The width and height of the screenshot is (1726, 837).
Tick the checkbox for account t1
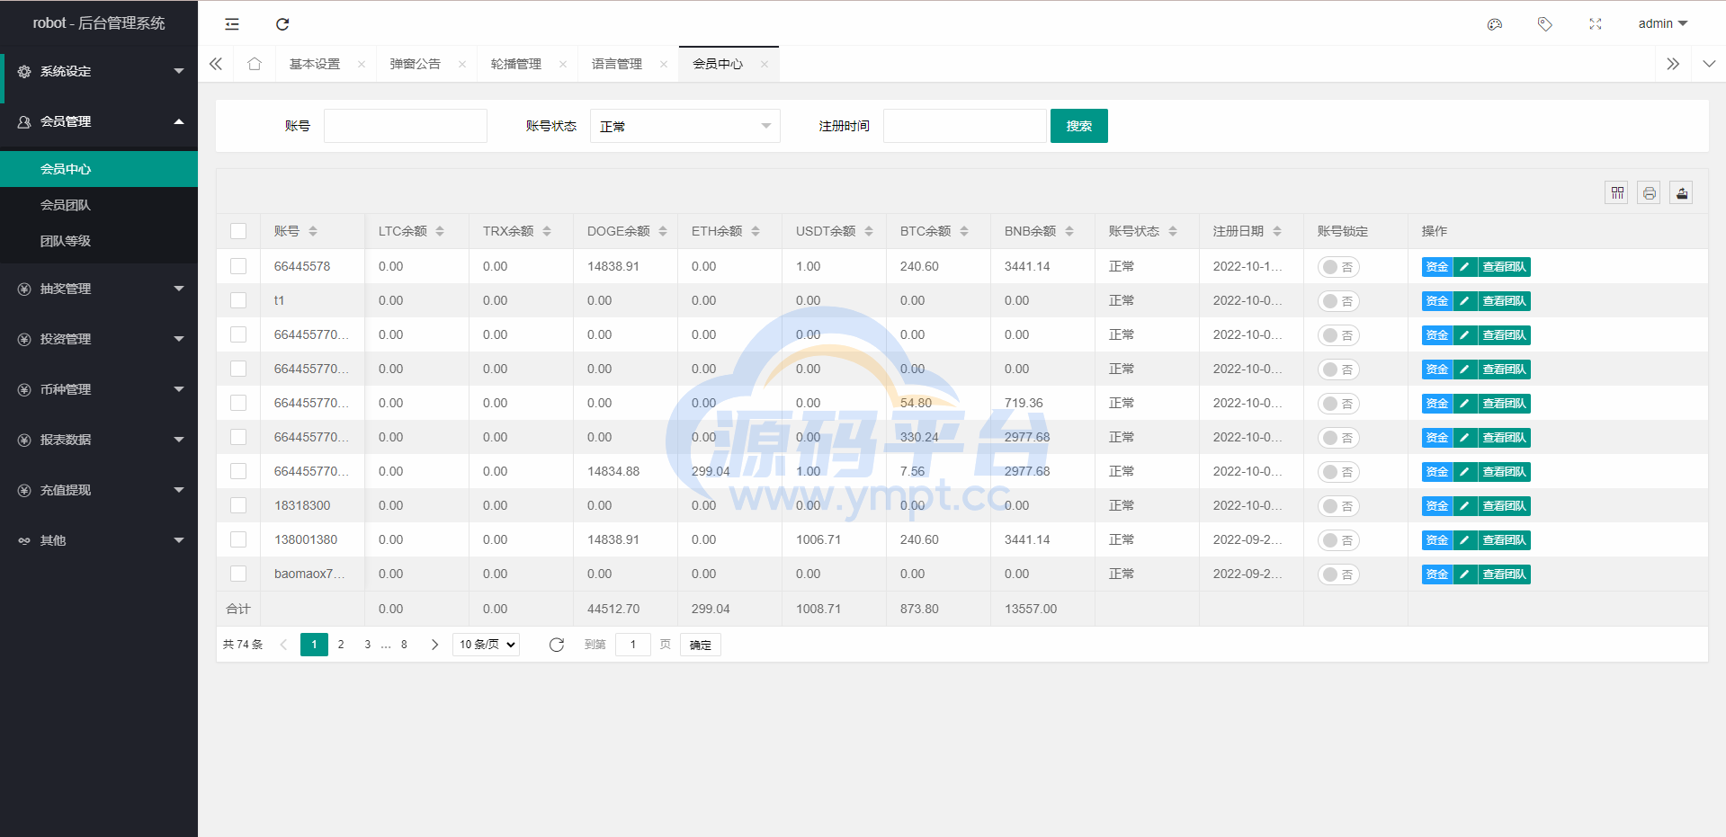(238, 300)
